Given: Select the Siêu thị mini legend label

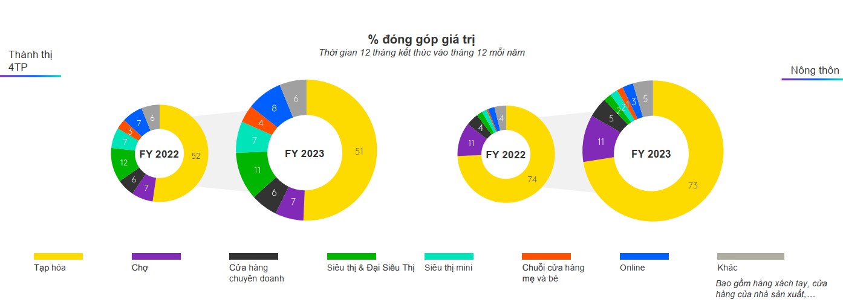Looking at the screenshot, I should [448, 268].
